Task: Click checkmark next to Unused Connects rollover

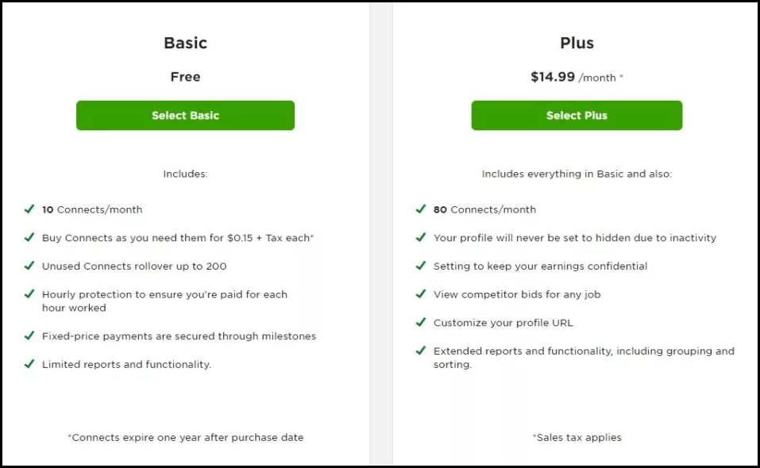Action: pos(29,266)
